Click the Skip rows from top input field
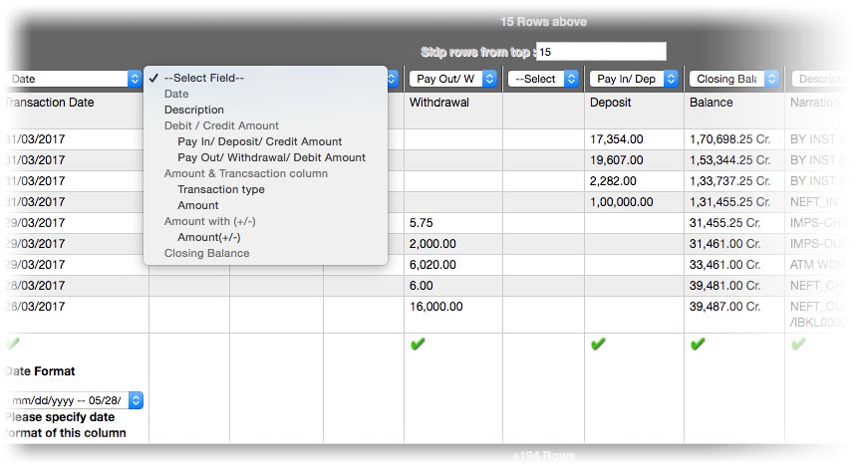 tap(601, 52)
